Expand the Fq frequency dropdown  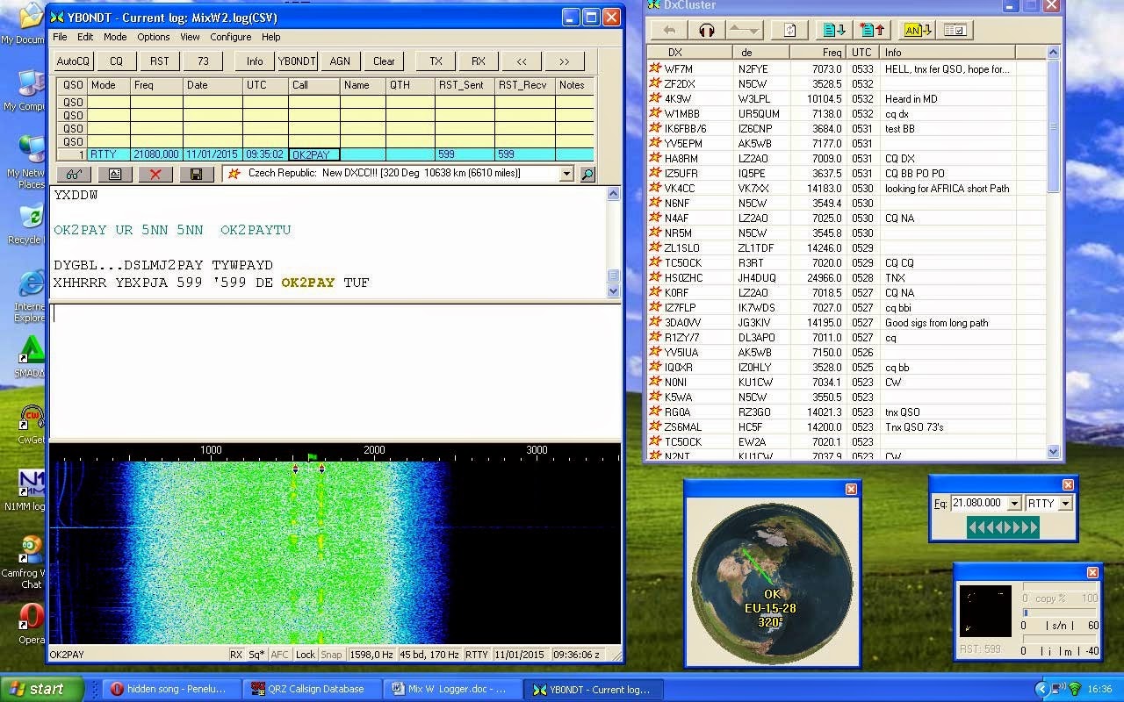tap(1014, 504)
